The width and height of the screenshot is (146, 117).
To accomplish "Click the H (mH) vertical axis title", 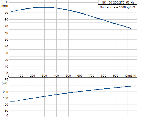I will pyautogui.click(x=5, y=4).
